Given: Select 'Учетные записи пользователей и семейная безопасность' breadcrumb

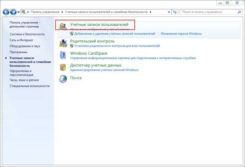Looking at the screenshot, I should (106, 12).
